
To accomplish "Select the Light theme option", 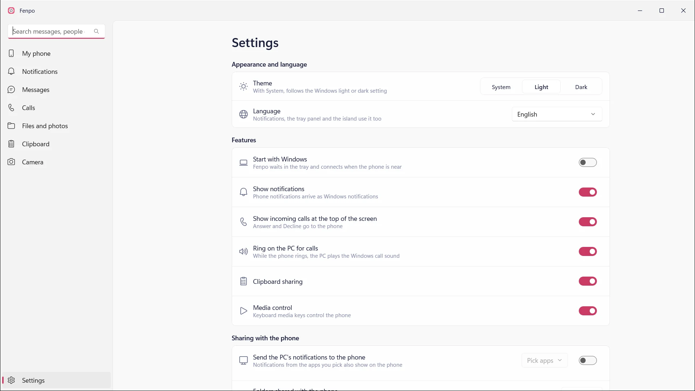I will click(541, 87).
